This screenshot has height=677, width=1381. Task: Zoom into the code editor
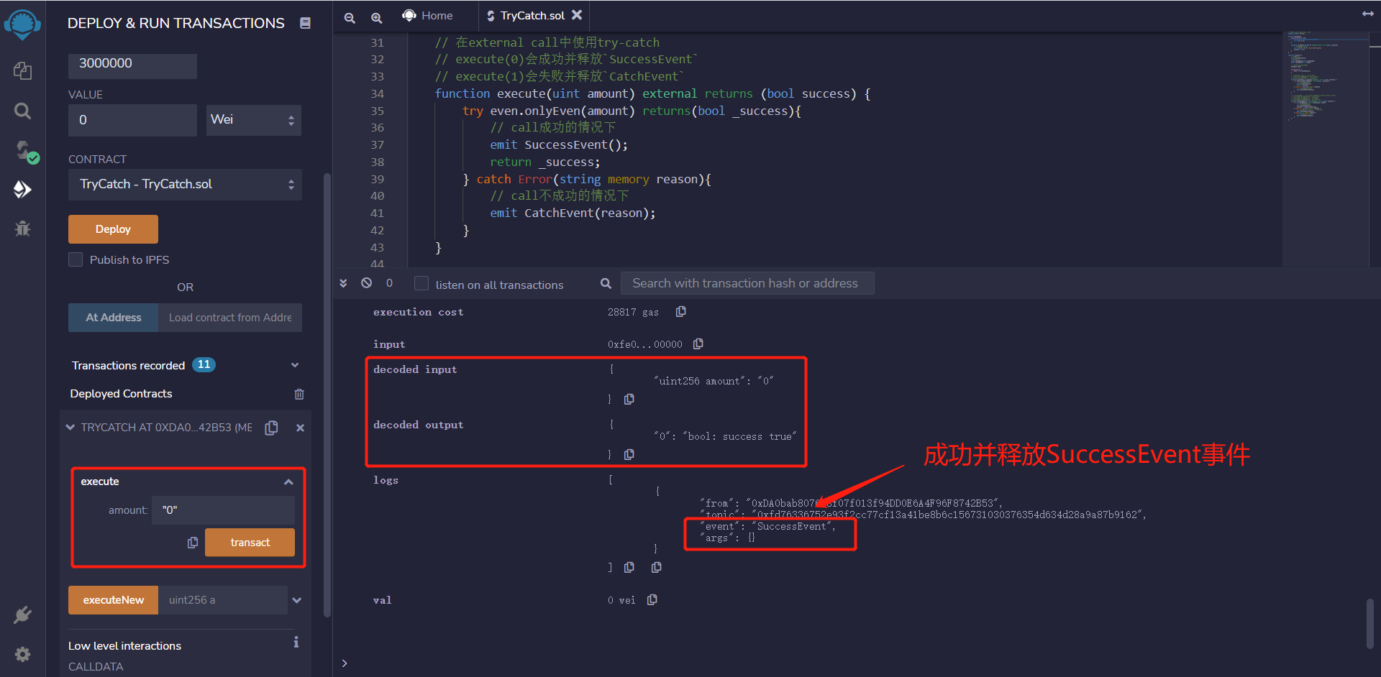pos(376,18)
